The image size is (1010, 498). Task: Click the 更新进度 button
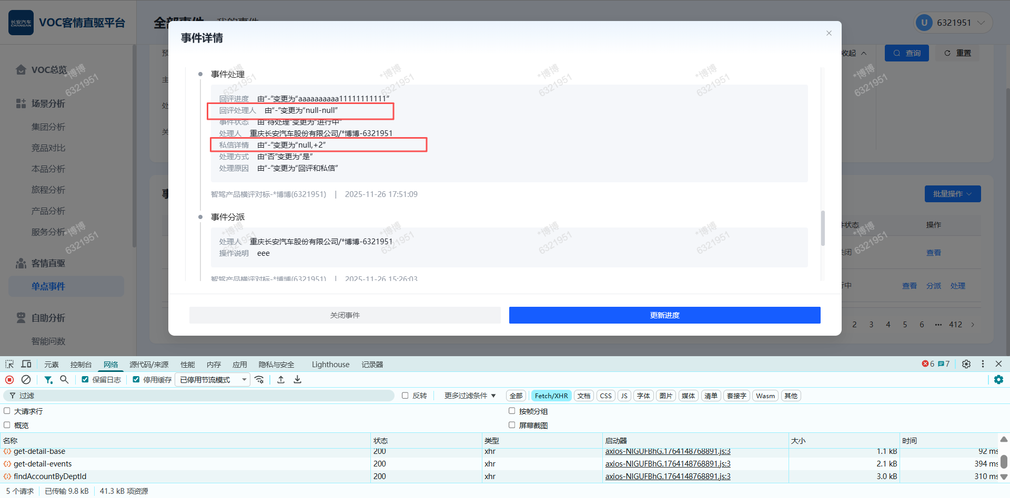coord(664,315)
